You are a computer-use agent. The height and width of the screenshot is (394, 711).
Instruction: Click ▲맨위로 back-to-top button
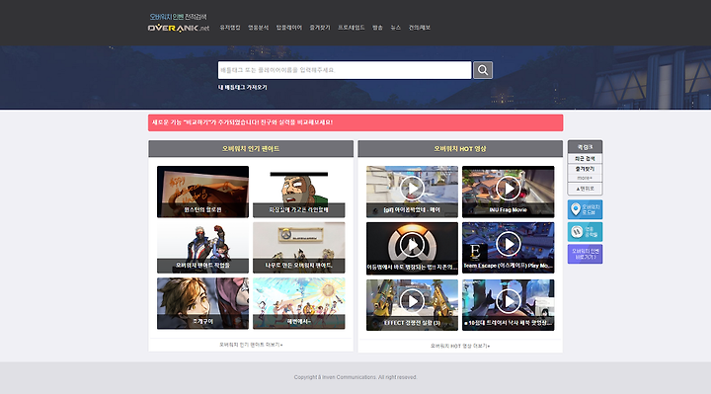coord(585,189)
